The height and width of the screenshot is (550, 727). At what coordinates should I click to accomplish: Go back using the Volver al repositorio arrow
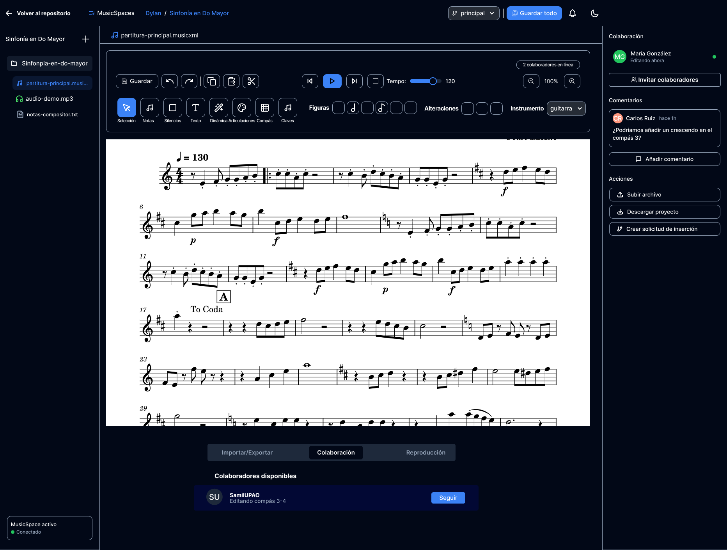click(x=9, y=13)
